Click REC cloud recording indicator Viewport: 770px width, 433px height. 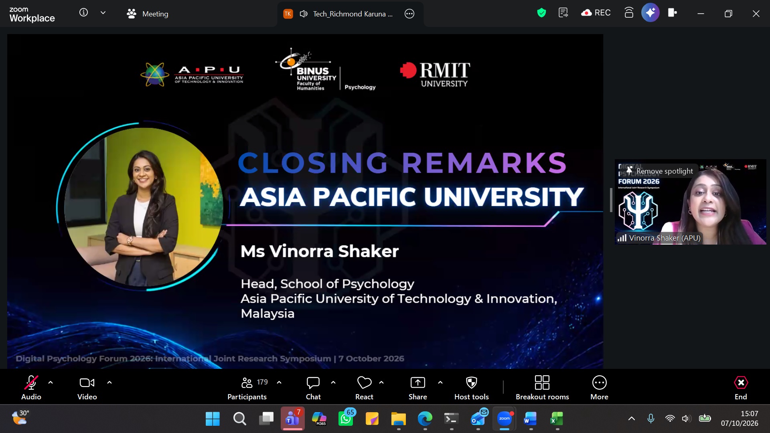[596, 13]
